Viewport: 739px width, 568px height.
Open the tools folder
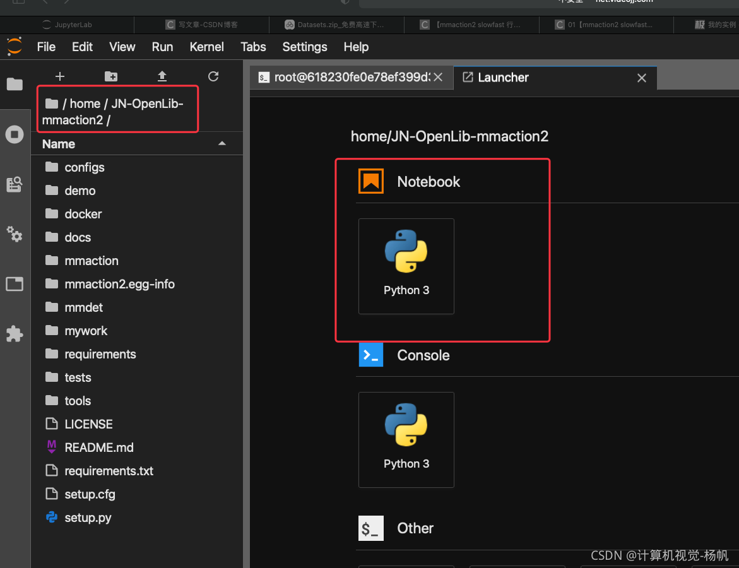click(137, 401)
